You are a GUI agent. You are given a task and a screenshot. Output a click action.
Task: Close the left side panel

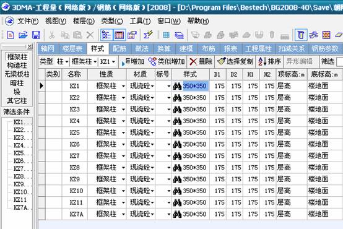click(x=30, y=46)
